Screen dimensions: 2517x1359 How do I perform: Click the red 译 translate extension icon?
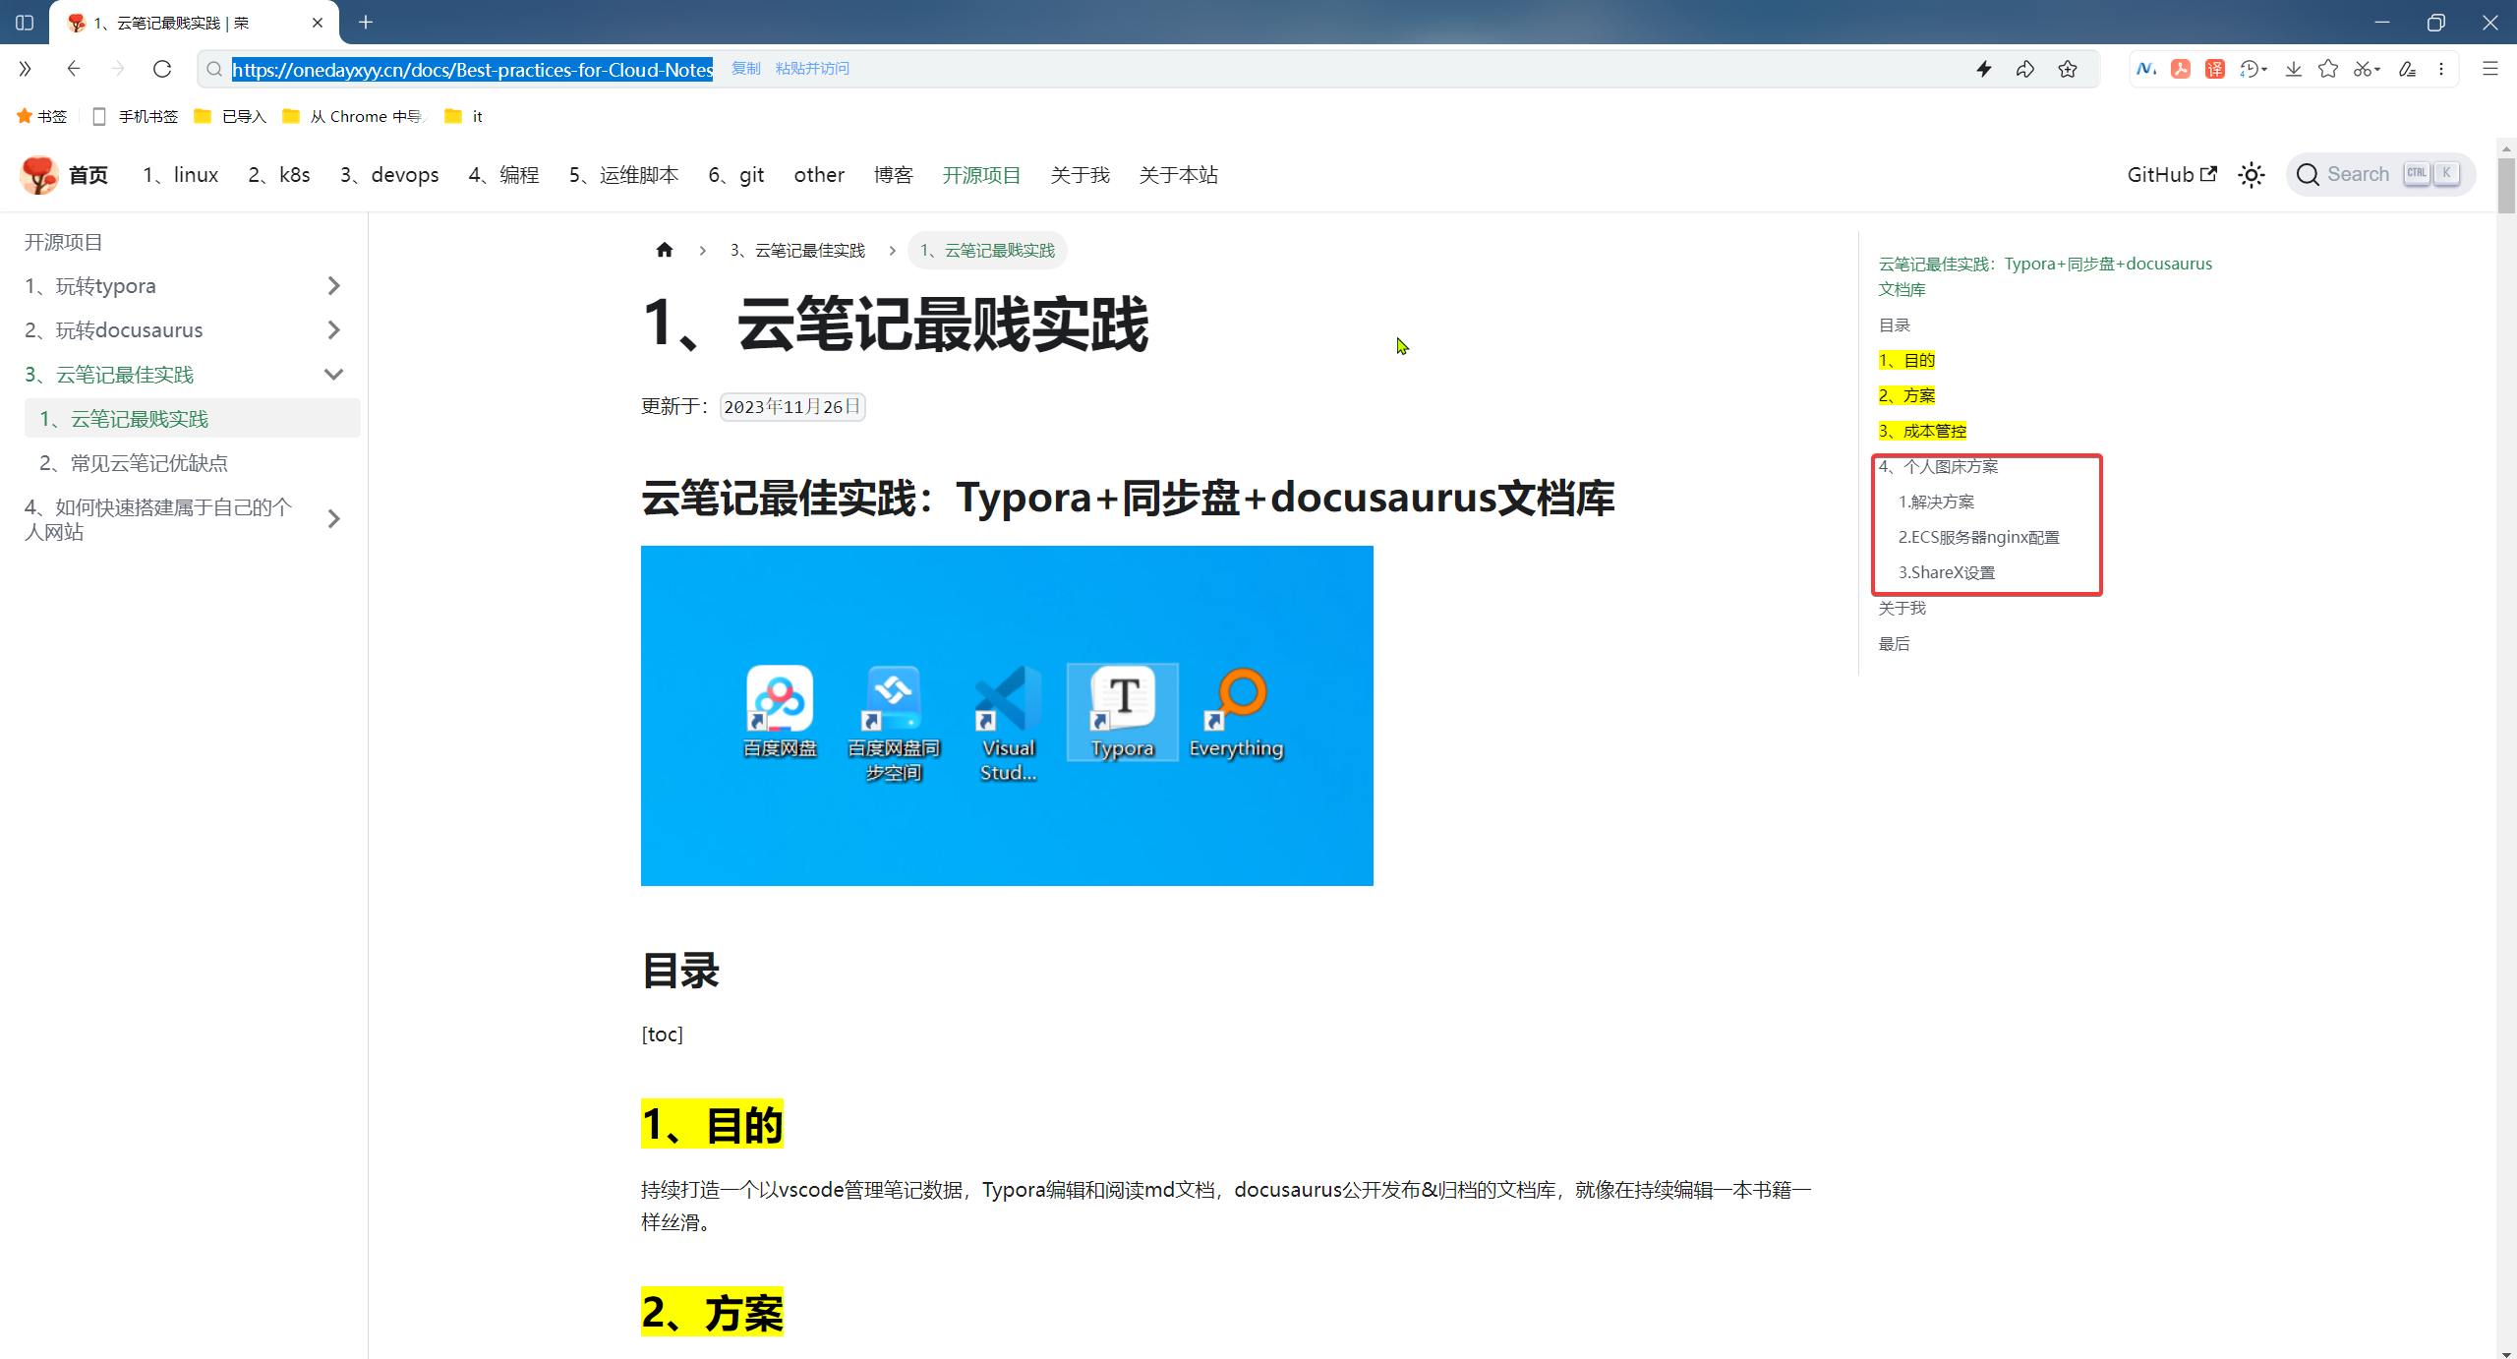[2215, 69]
